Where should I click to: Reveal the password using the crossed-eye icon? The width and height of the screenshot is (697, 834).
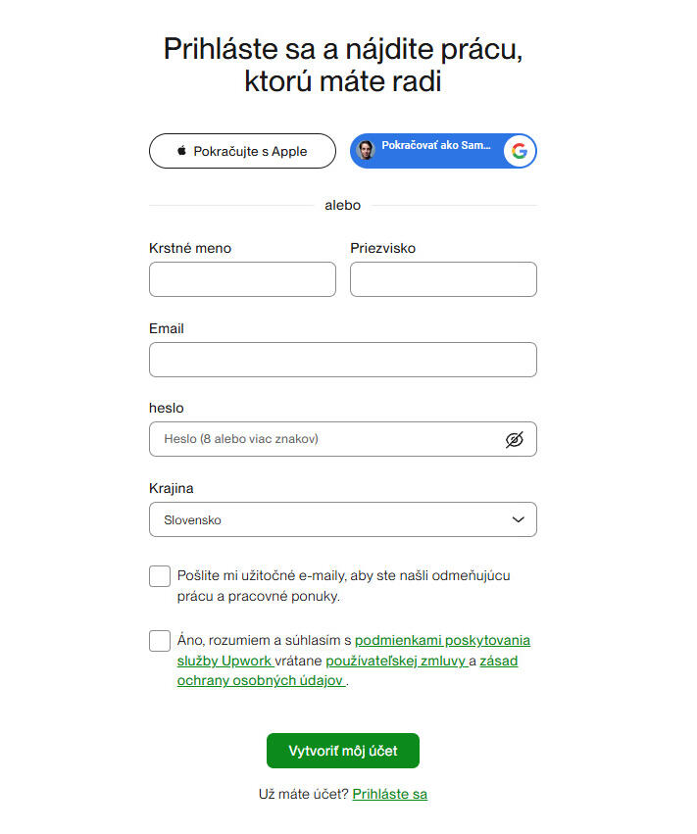click(515, 439)
